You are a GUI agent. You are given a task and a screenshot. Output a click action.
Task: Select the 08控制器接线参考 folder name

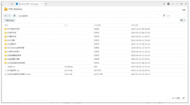tap(14, 55)
